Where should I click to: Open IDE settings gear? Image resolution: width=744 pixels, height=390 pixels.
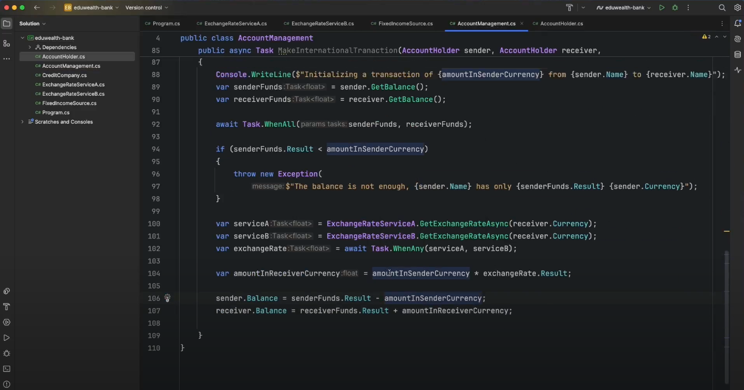[x=738, y=8]
